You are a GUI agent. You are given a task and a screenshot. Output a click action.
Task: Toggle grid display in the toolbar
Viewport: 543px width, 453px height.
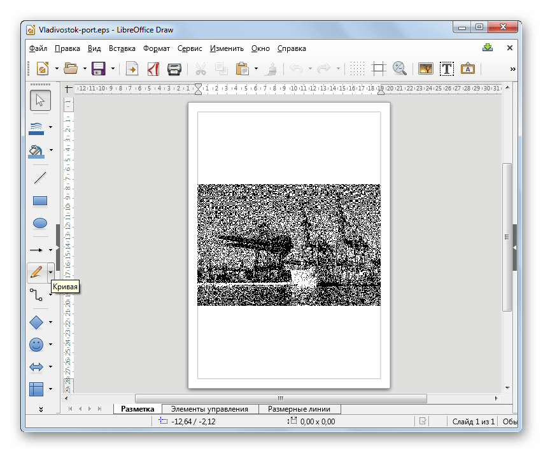(x=358, y=69)
